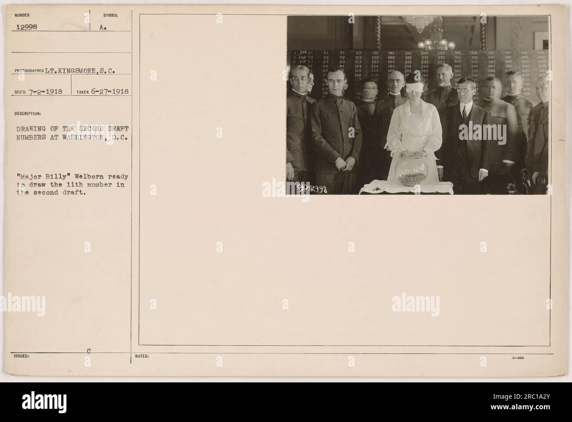Click the caption line "Major Billy" Welborn ready

(x=73, y=176)
